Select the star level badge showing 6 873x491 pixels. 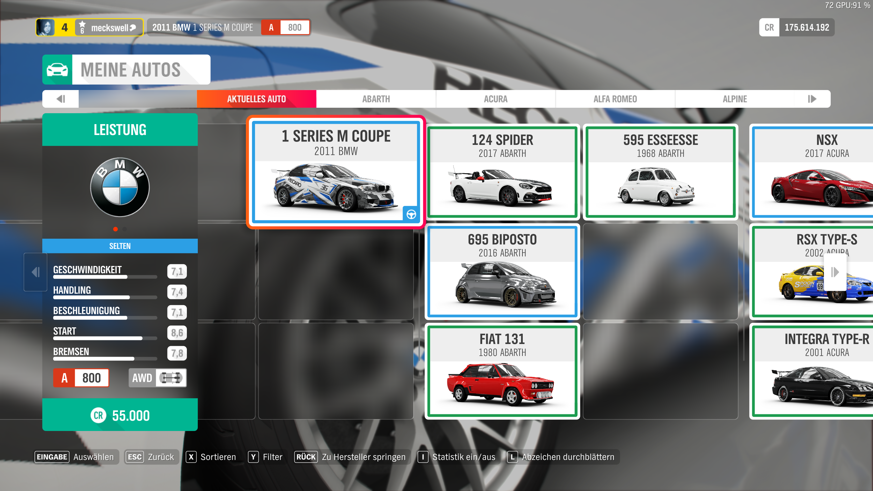(x=82, y=27)
